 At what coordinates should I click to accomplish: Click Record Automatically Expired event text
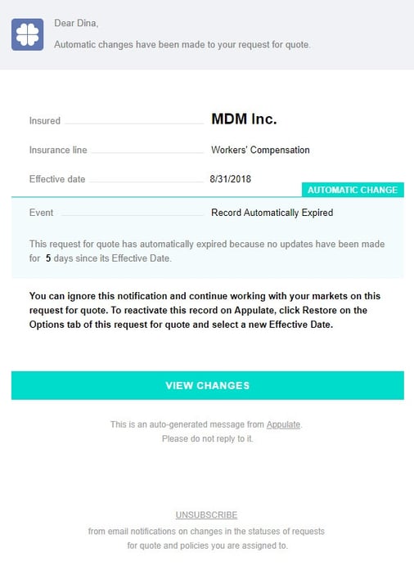[272, 213]
